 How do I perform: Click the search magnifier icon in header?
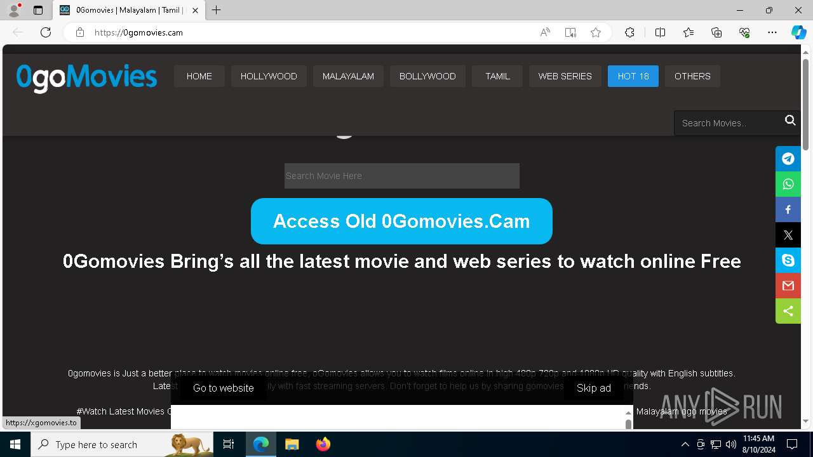coord(790,121)
